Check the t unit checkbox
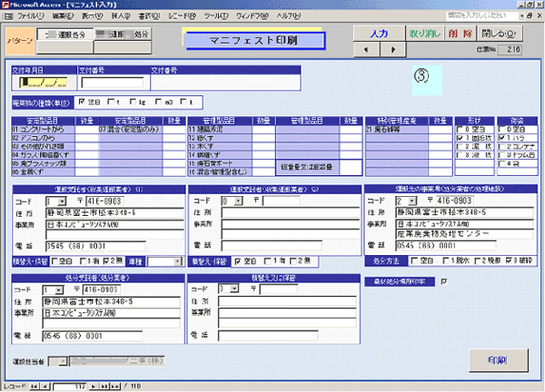545x392 pixels. pos(111,102)
